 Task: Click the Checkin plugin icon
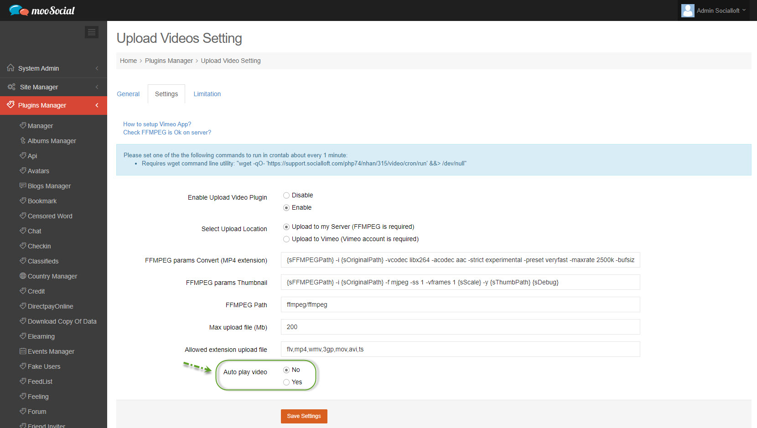[23, 246]
